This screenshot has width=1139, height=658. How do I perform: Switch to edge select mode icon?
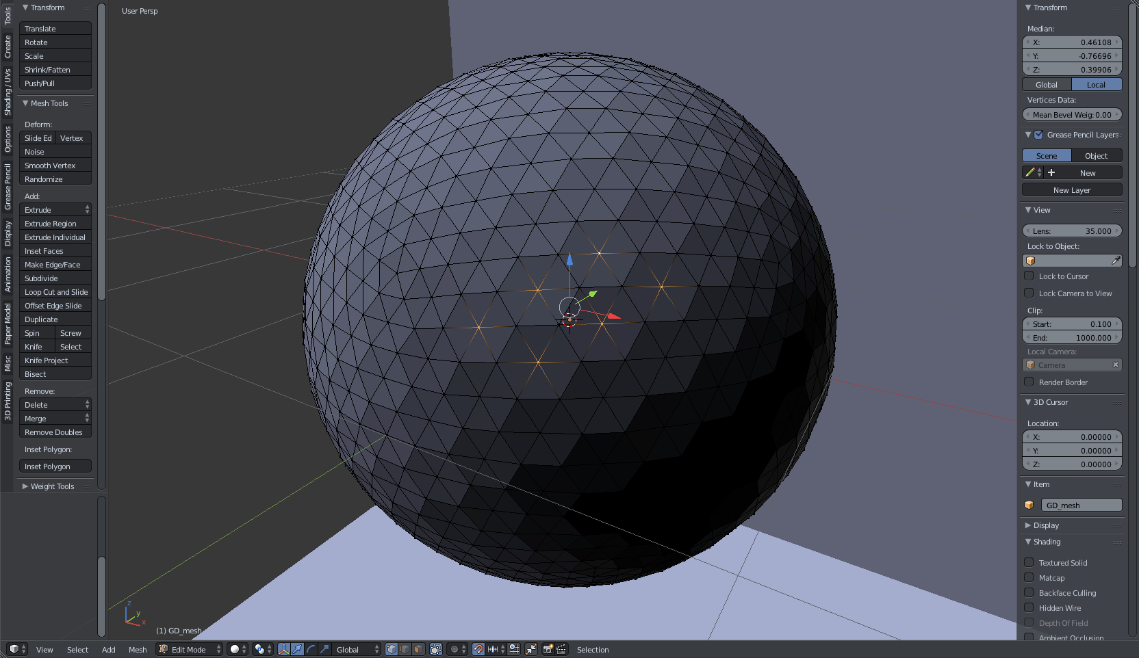tap(405, 650)
